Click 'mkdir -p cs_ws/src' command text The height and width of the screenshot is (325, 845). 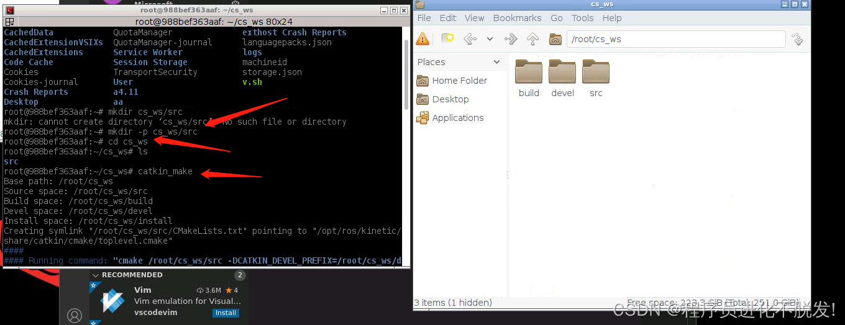point(153,131)
